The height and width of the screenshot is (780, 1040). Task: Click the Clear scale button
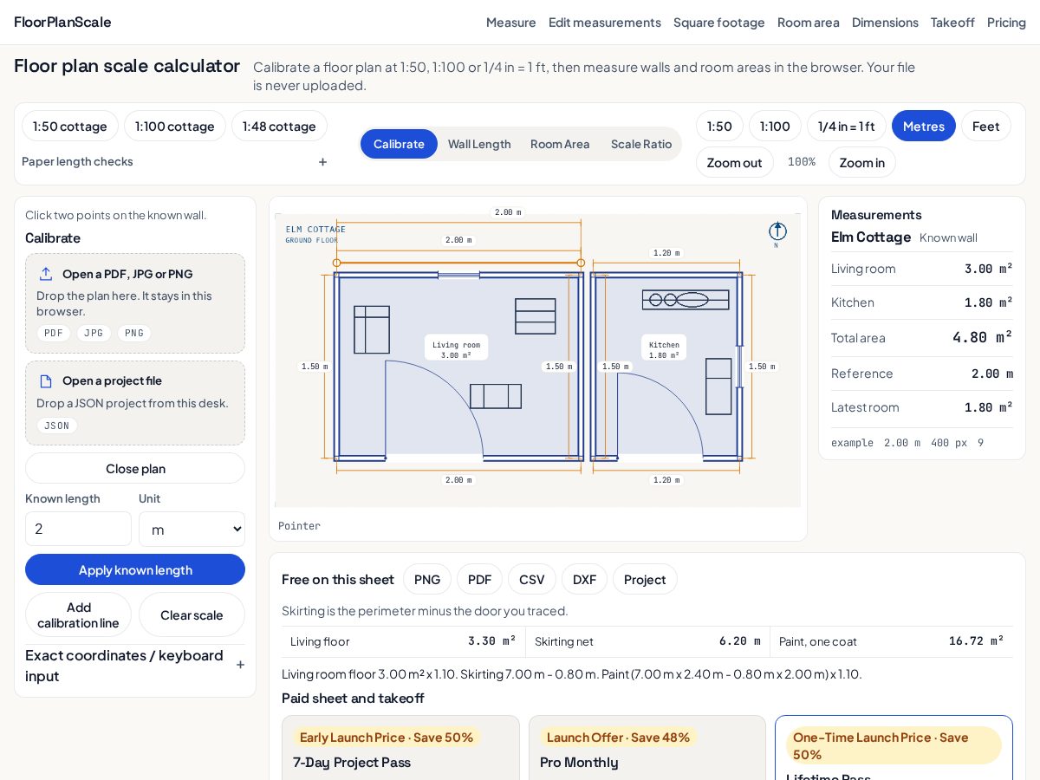pyautogui.click(x=192, y=614)
